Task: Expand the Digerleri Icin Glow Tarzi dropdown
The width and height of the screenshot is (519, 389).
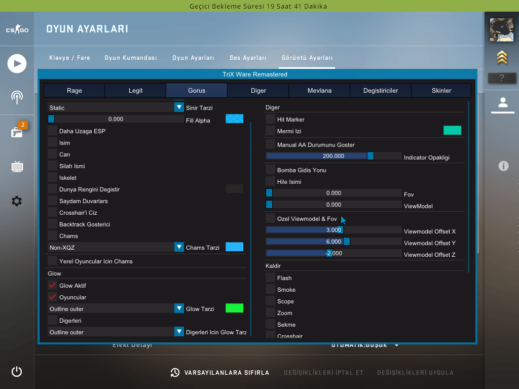Action: [x=116, y=332]
